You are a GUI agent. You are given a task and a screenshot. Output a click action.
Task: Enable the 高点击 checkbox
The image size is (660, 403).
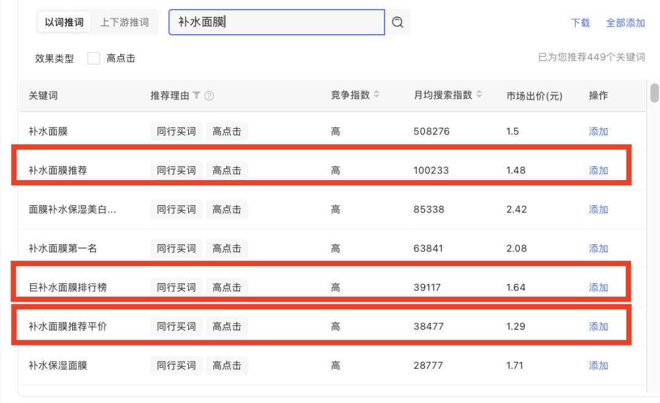(x=94, y=58)
